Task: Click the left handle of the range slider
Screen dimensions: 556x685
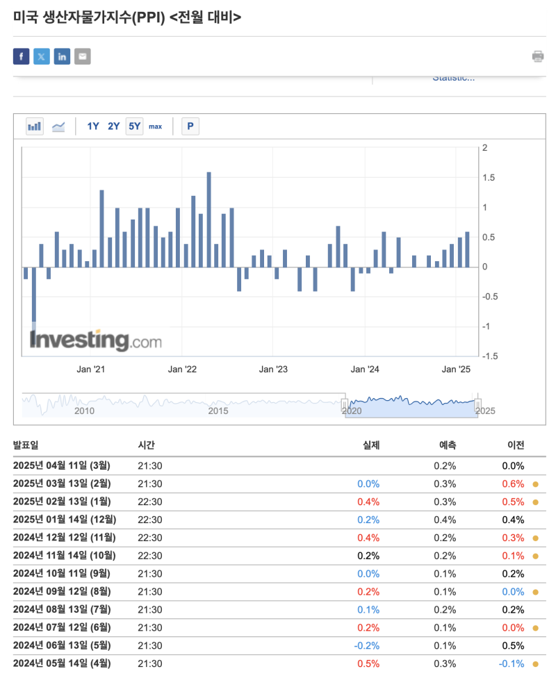Action: click(345, 404)
